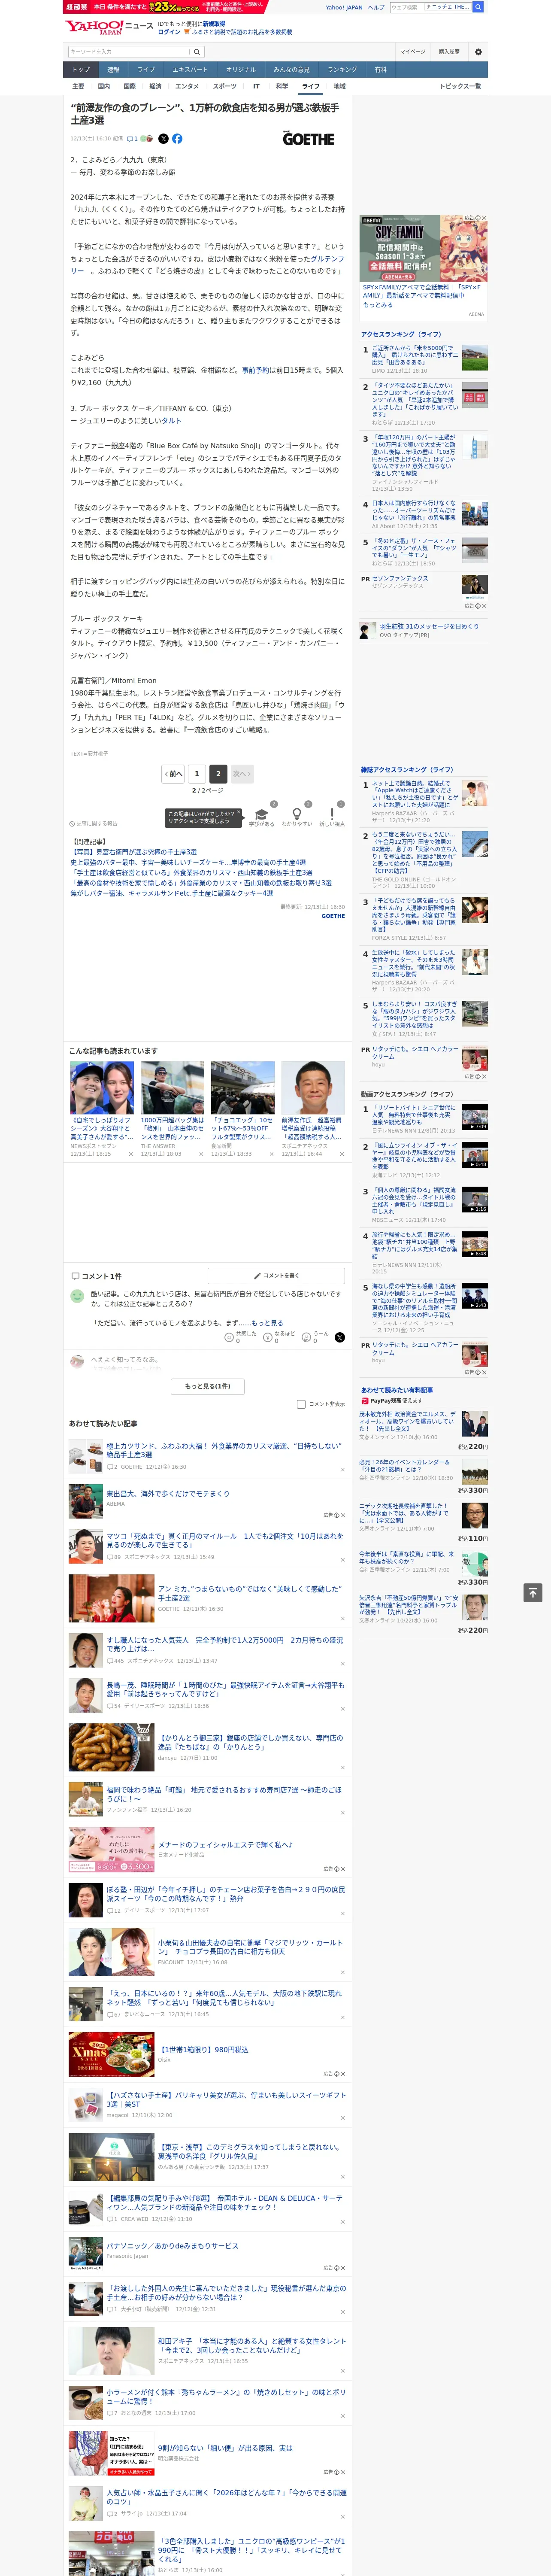Screen dimensions: 551x2576
Task: Open 前澤友作氏 recommended article thumbnail
Action: pyautogui.click(x=313, y=1088)
